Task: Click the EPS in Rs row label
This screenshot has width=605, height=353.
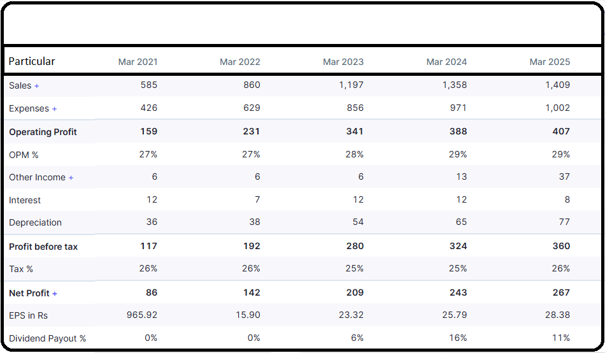Action: pos(28,315)
